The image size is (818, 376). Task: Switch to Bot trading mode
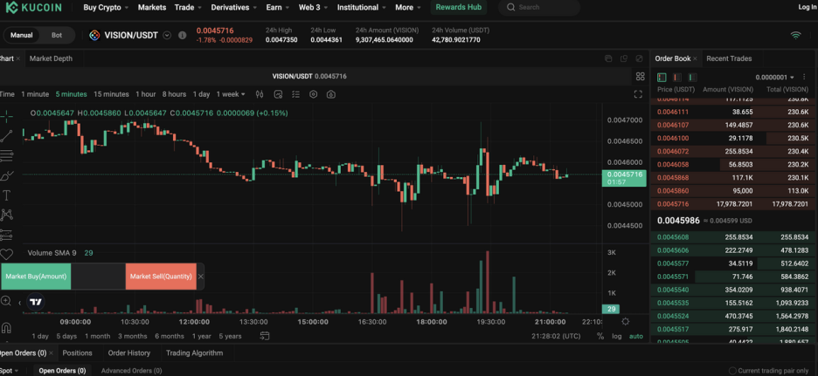click(x=56, y=36)
